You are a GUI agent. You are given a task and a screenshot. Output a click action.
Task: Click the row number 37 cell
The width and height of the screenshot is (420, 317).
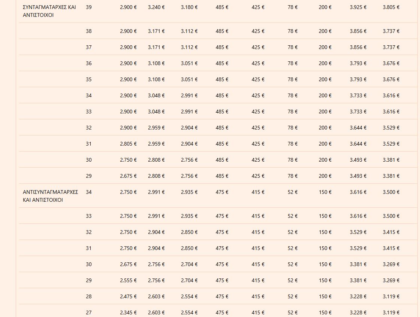coord(88,47)
